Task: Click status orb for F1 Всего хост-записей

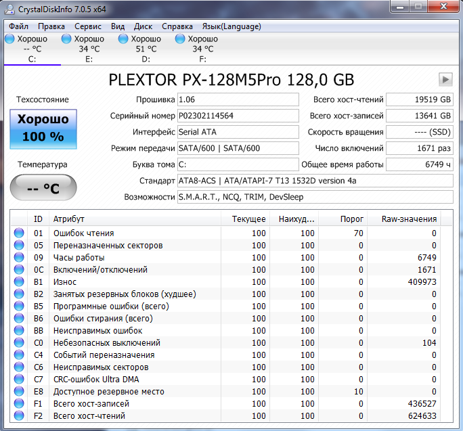Action: tap(19, 403)
